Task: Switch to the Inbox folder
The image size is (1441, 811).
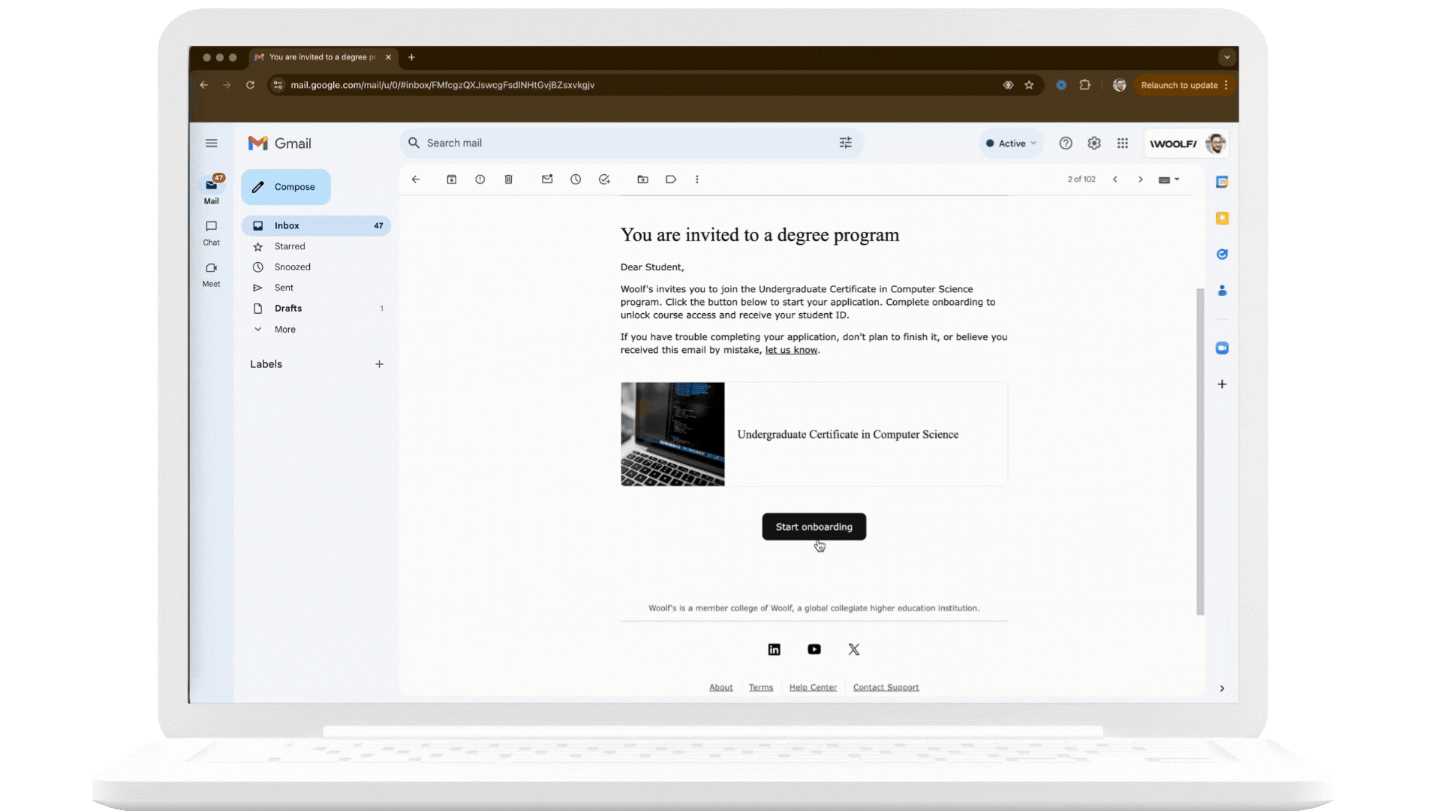Action: (x=287, y=225)
